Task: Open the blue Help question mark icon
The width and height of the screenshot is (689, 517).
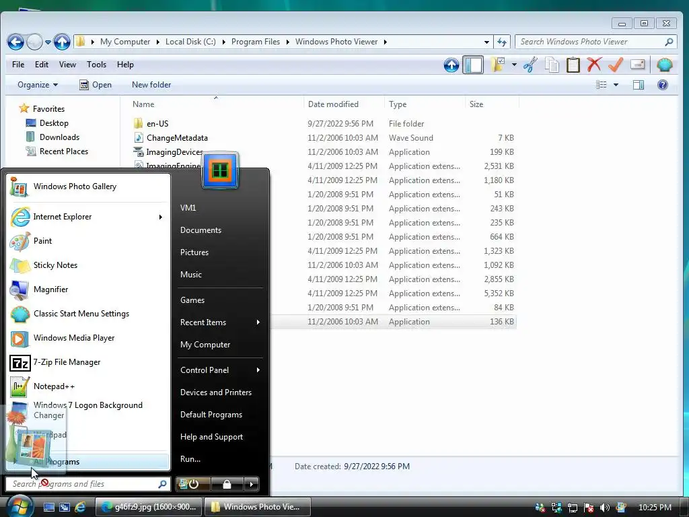Action: pos(663,85)
